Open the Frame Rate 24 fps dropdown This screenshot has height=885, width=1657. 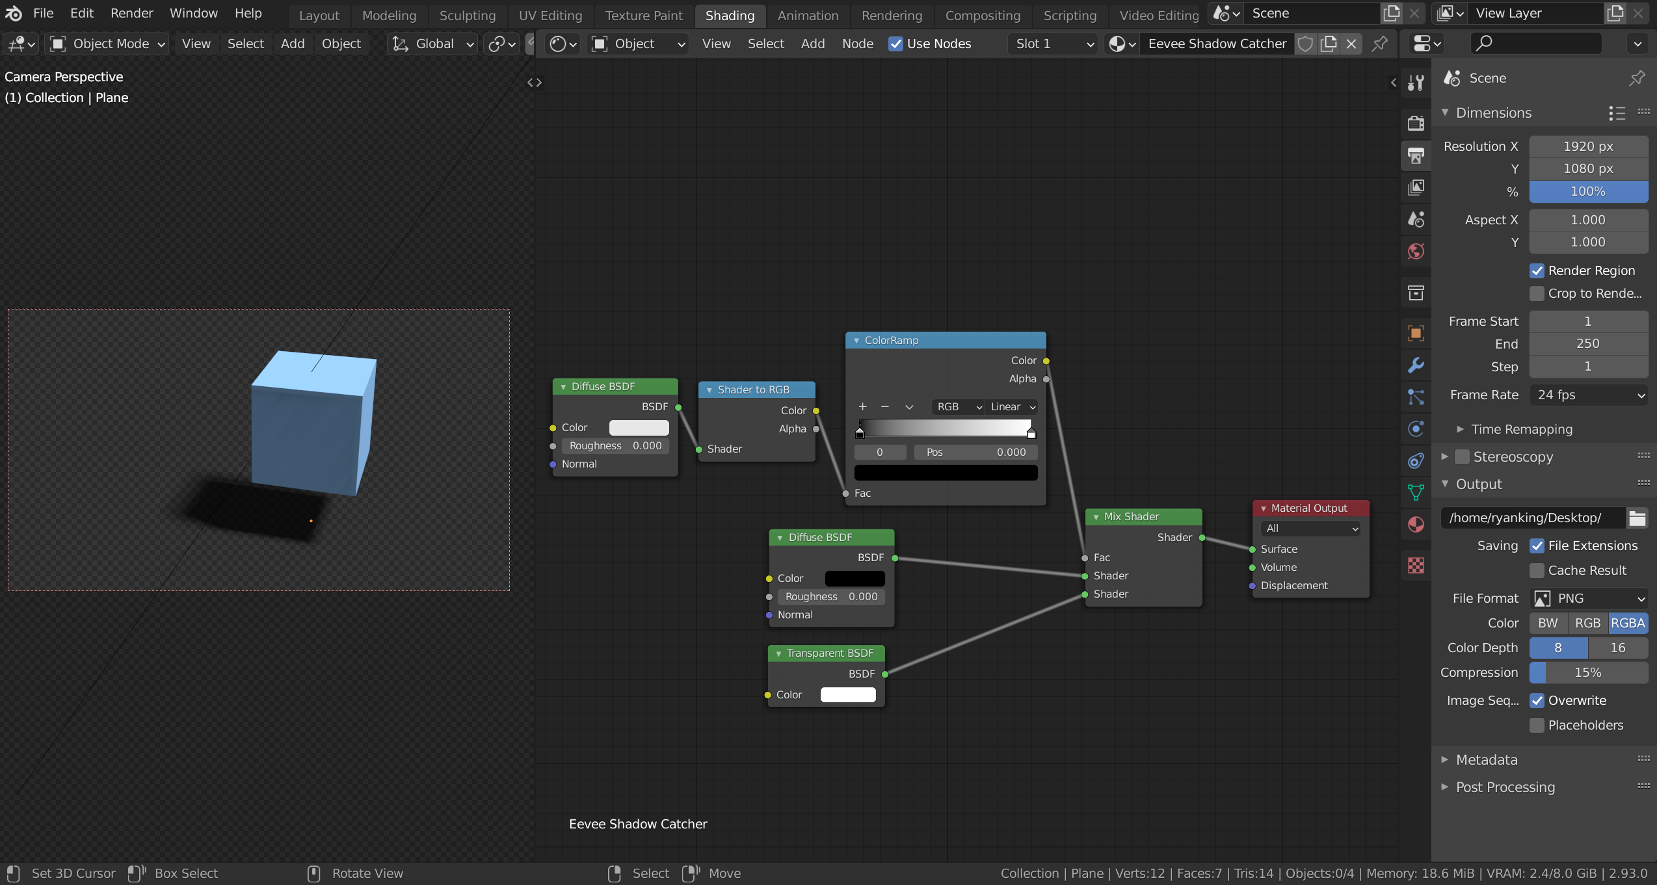(x=1588, y=395)
